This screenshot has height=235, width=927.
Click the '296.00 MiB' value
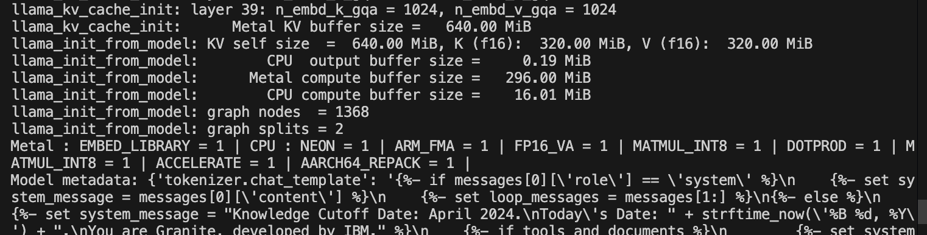548,78
